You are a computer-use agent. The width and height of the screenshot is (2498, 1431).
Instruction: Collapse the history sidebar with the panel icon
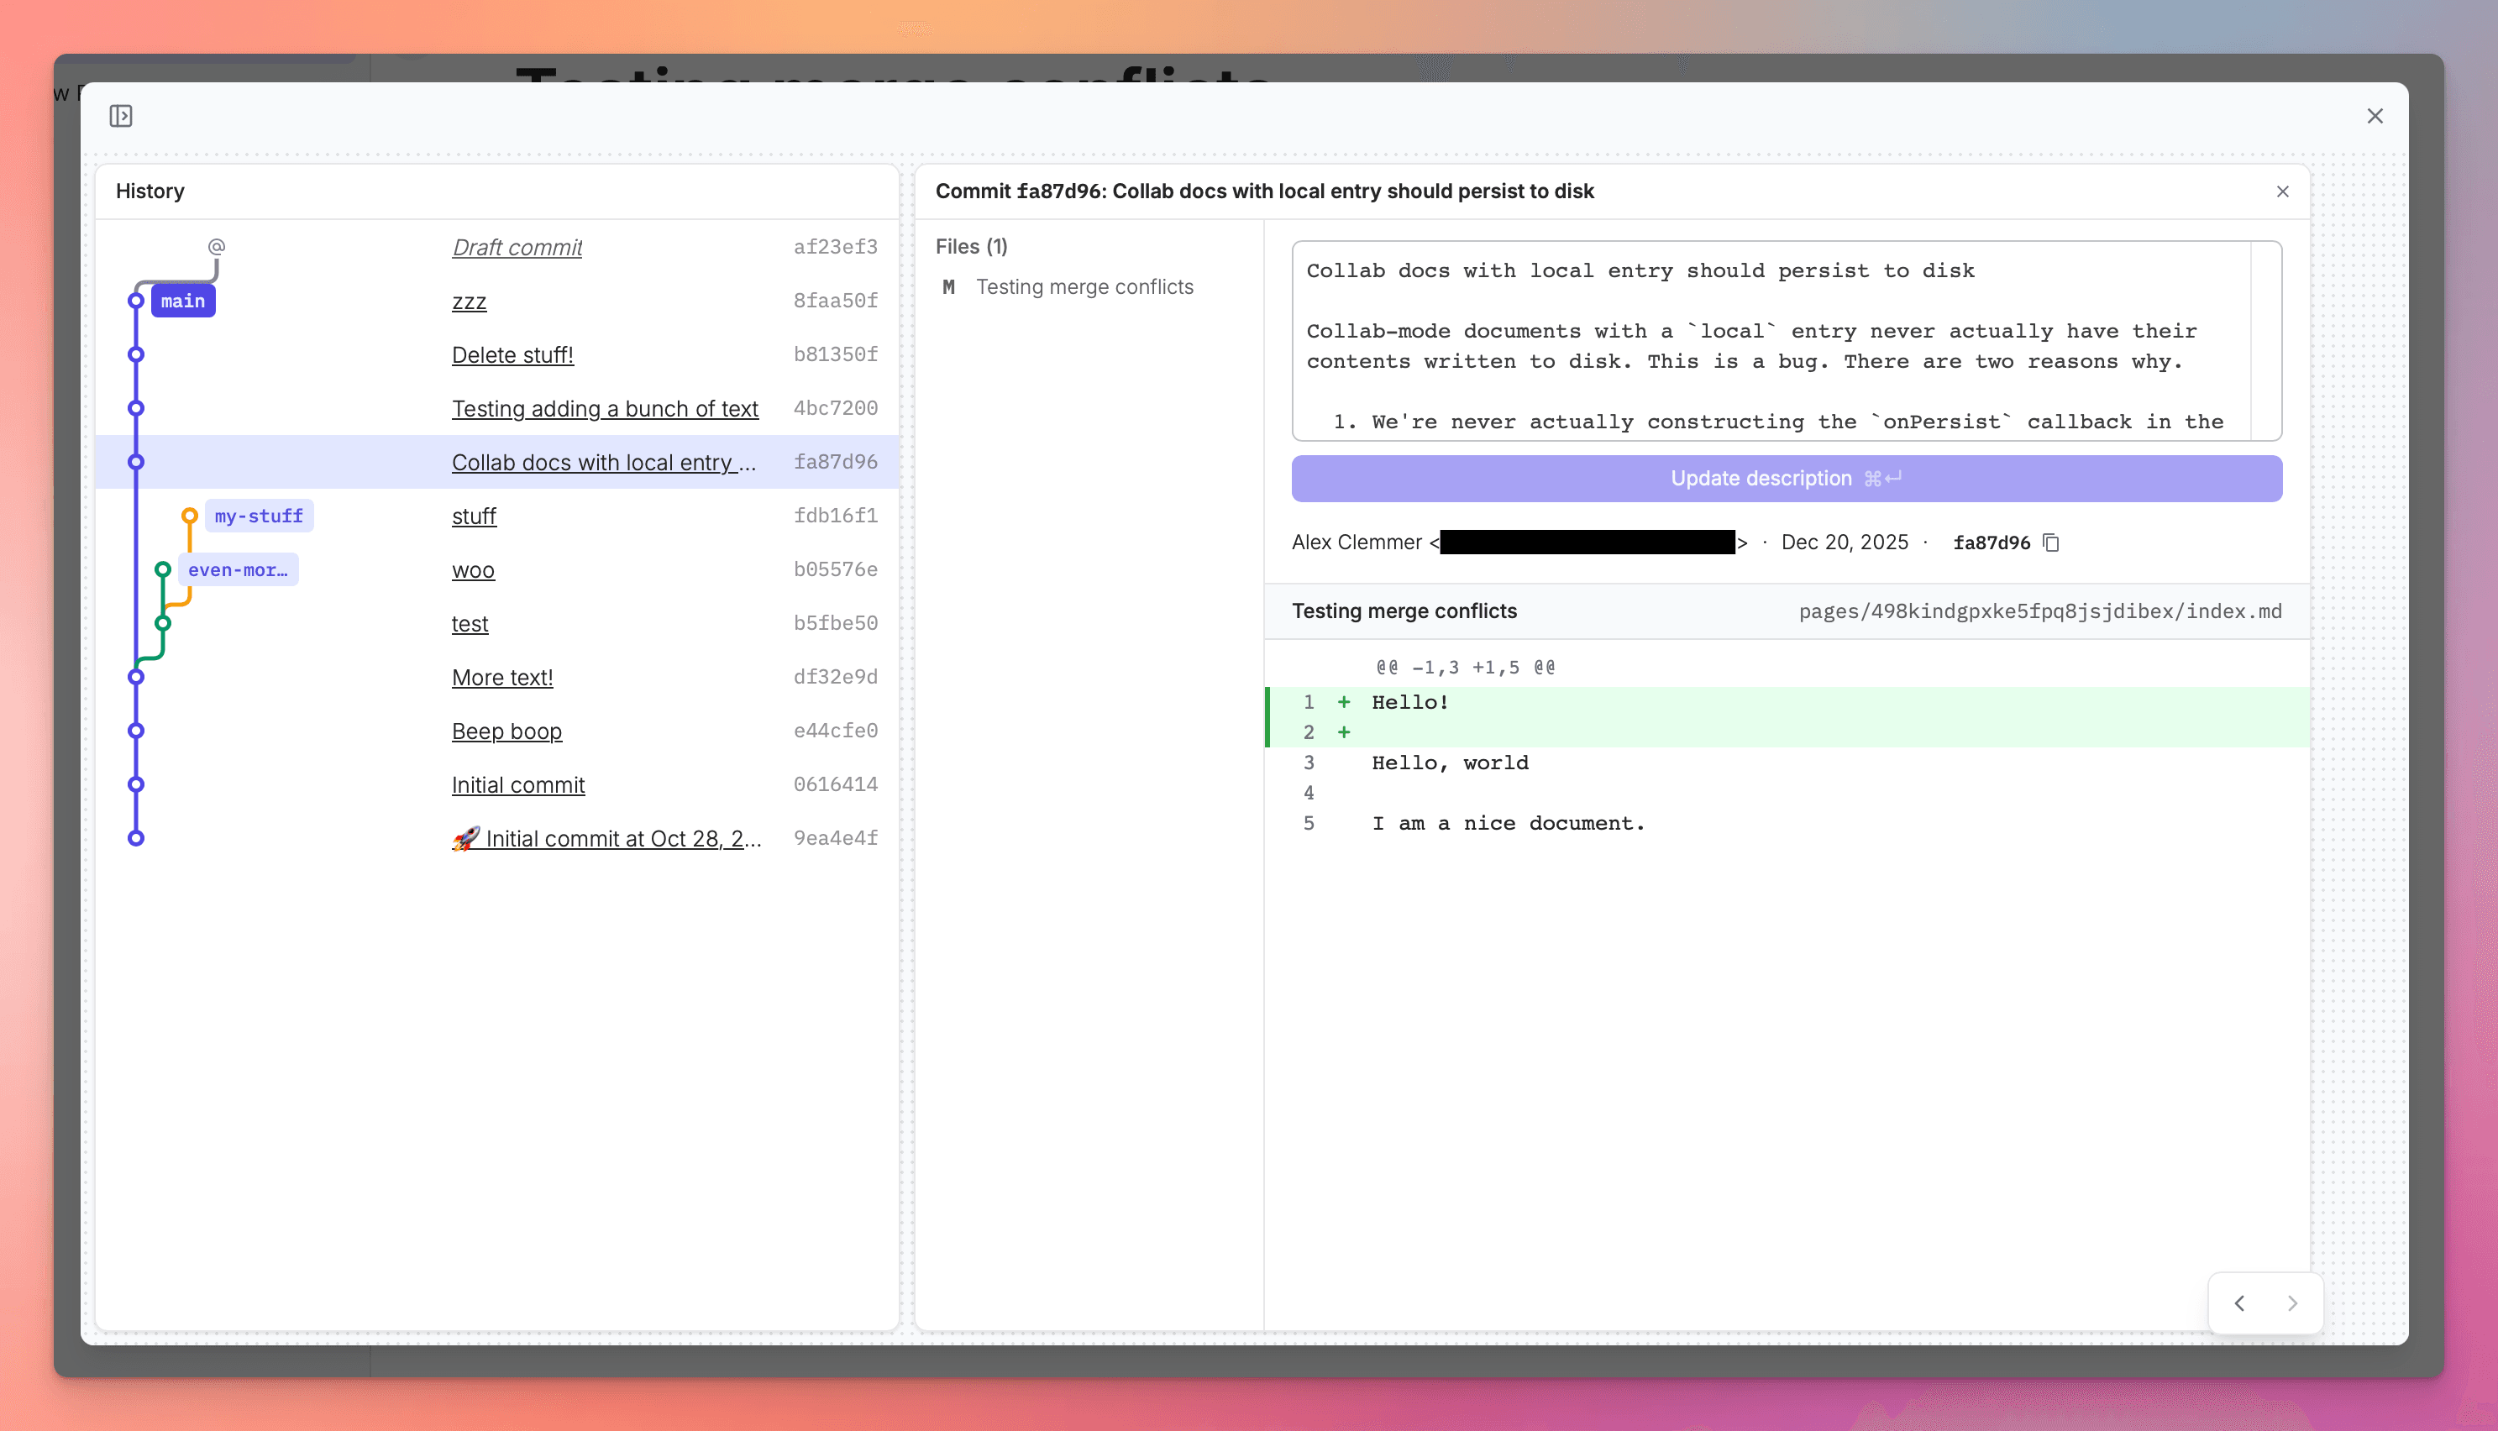click(122, 115)
